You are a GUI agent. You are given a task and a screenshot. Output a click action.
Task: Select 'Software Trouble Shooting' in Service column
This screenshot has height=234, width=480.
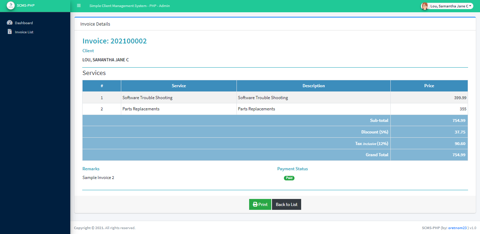coord(148,98)
